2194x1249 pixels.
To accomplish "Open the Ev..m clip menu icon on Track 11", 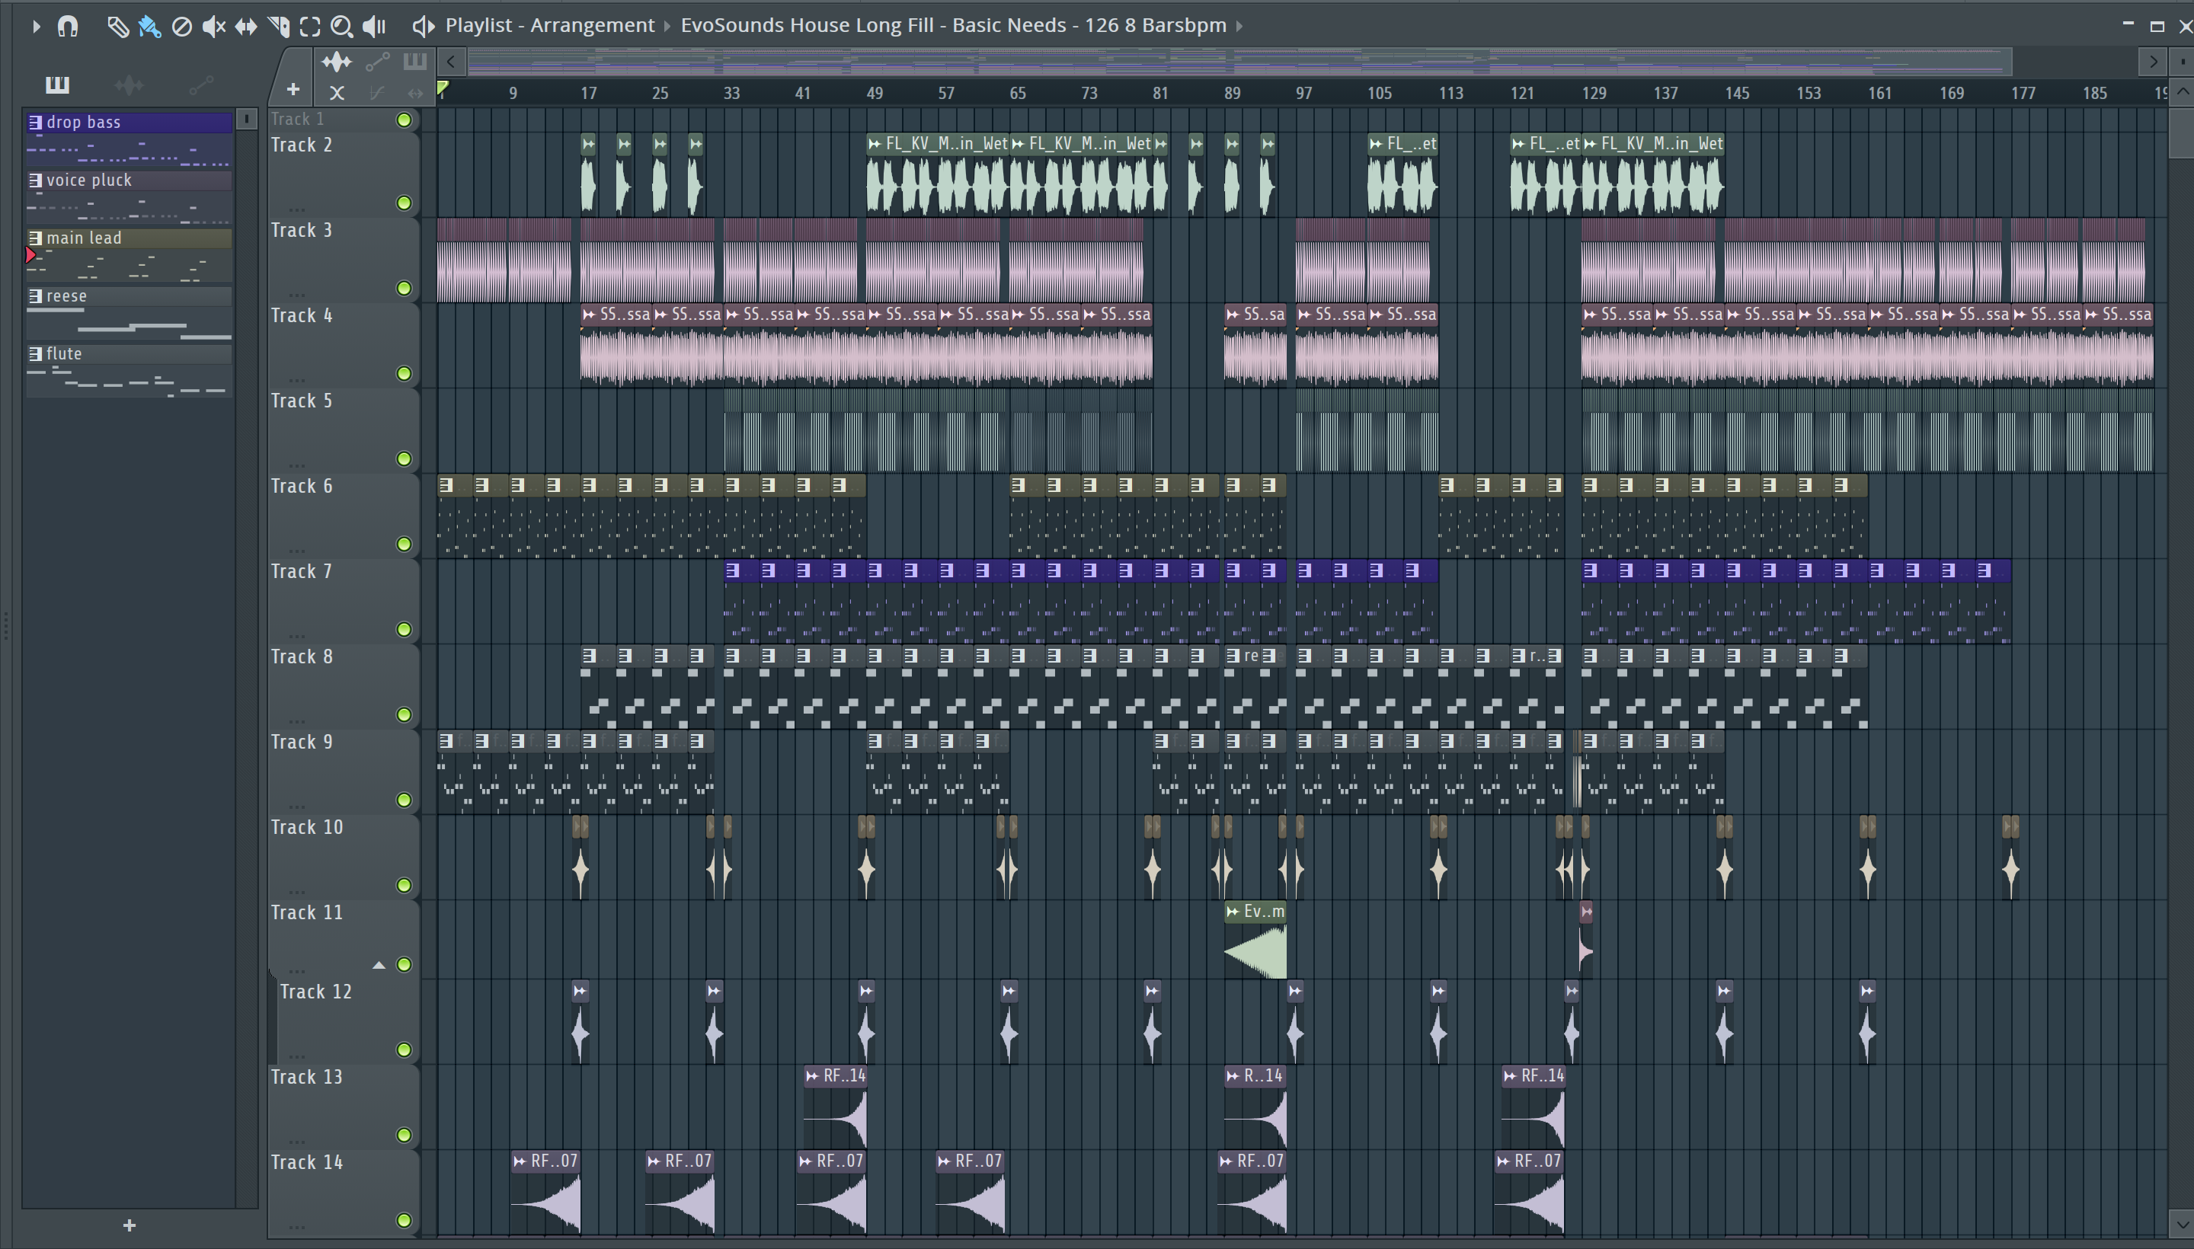I will 1233,912.
